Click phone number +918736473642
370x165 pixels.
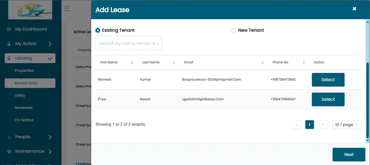point(283,80)
